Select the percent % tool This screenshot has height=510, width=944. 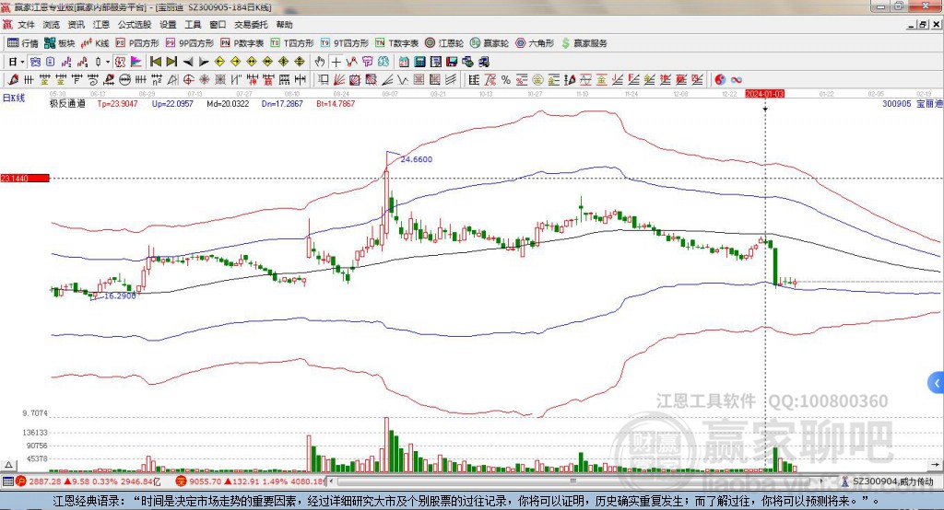[x=506, y=80]
